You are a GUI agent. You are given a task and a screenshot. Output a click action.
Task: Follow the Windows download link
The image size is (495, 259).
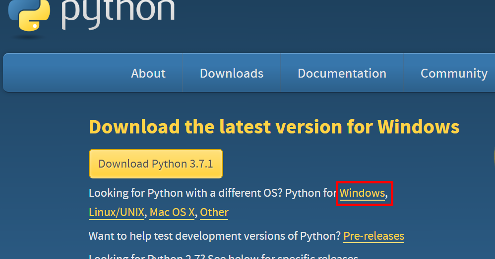[x=362, y=193]
